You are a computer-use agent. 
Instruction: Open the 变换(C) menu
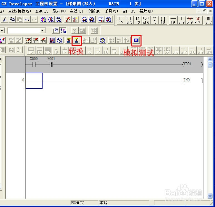tap(42, 11)
